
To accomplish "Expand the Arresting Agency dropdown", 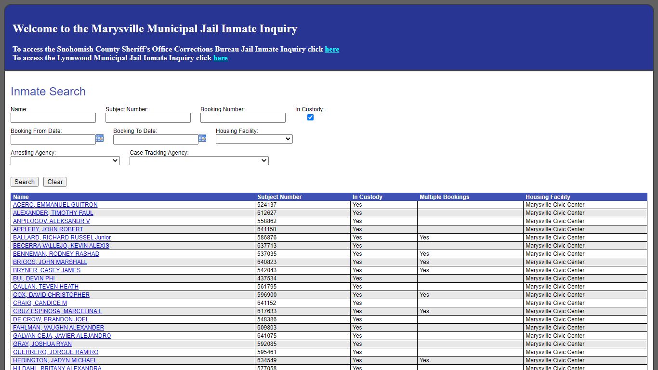I will pos(65,160).
